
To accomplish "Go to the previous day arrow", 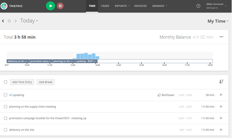I will (3, 21).
